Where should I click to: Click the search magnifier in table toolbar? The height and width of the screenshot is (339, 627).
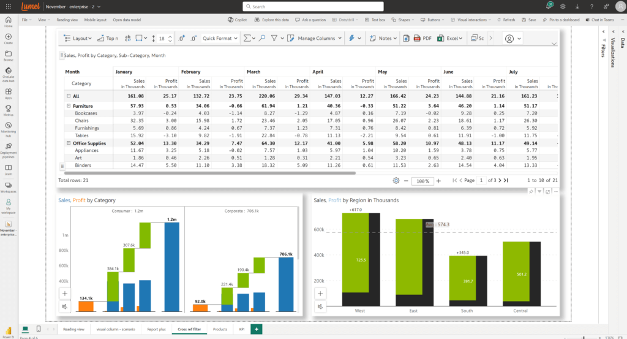[262, 38]
